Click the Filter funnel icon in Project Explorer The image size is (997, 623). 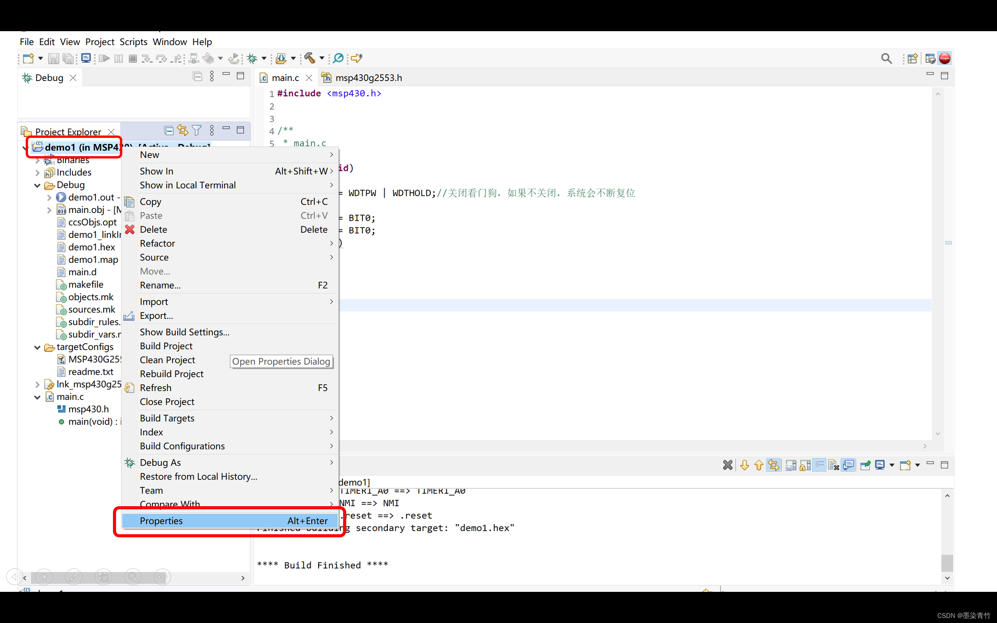[197, 130]
